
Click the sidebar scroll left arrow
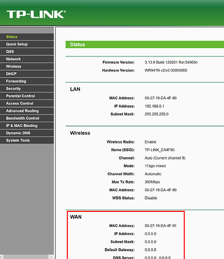[1, 257]
